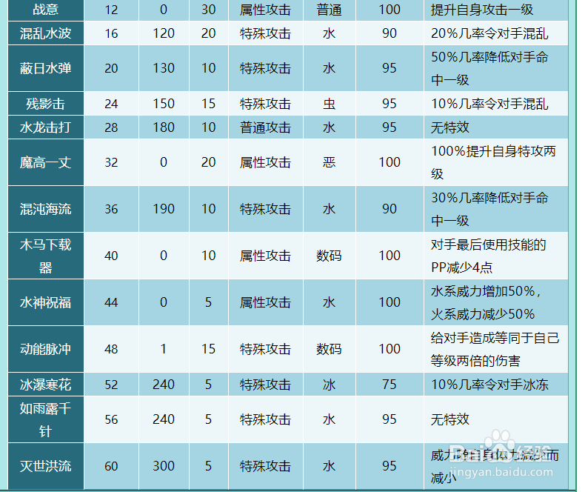This screenshot has height=492, width=585.
Task: Select effect 30%几率降低对手命中一级
Action: click(x=489, y=209)
